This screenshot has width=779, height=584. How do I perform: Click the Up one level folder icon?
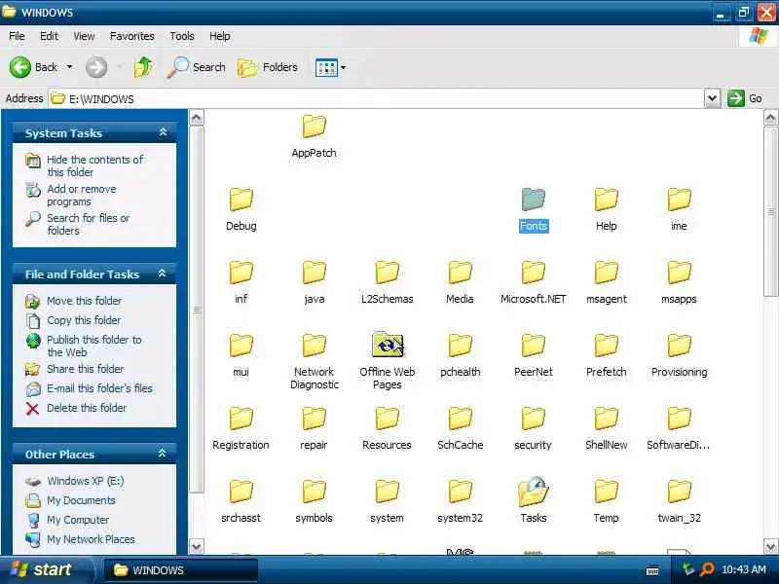coord(143,67)
